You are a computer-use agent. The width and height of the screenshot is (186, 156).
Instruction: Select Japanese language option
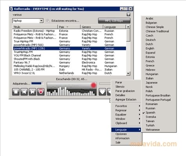[x=159, y=83]
